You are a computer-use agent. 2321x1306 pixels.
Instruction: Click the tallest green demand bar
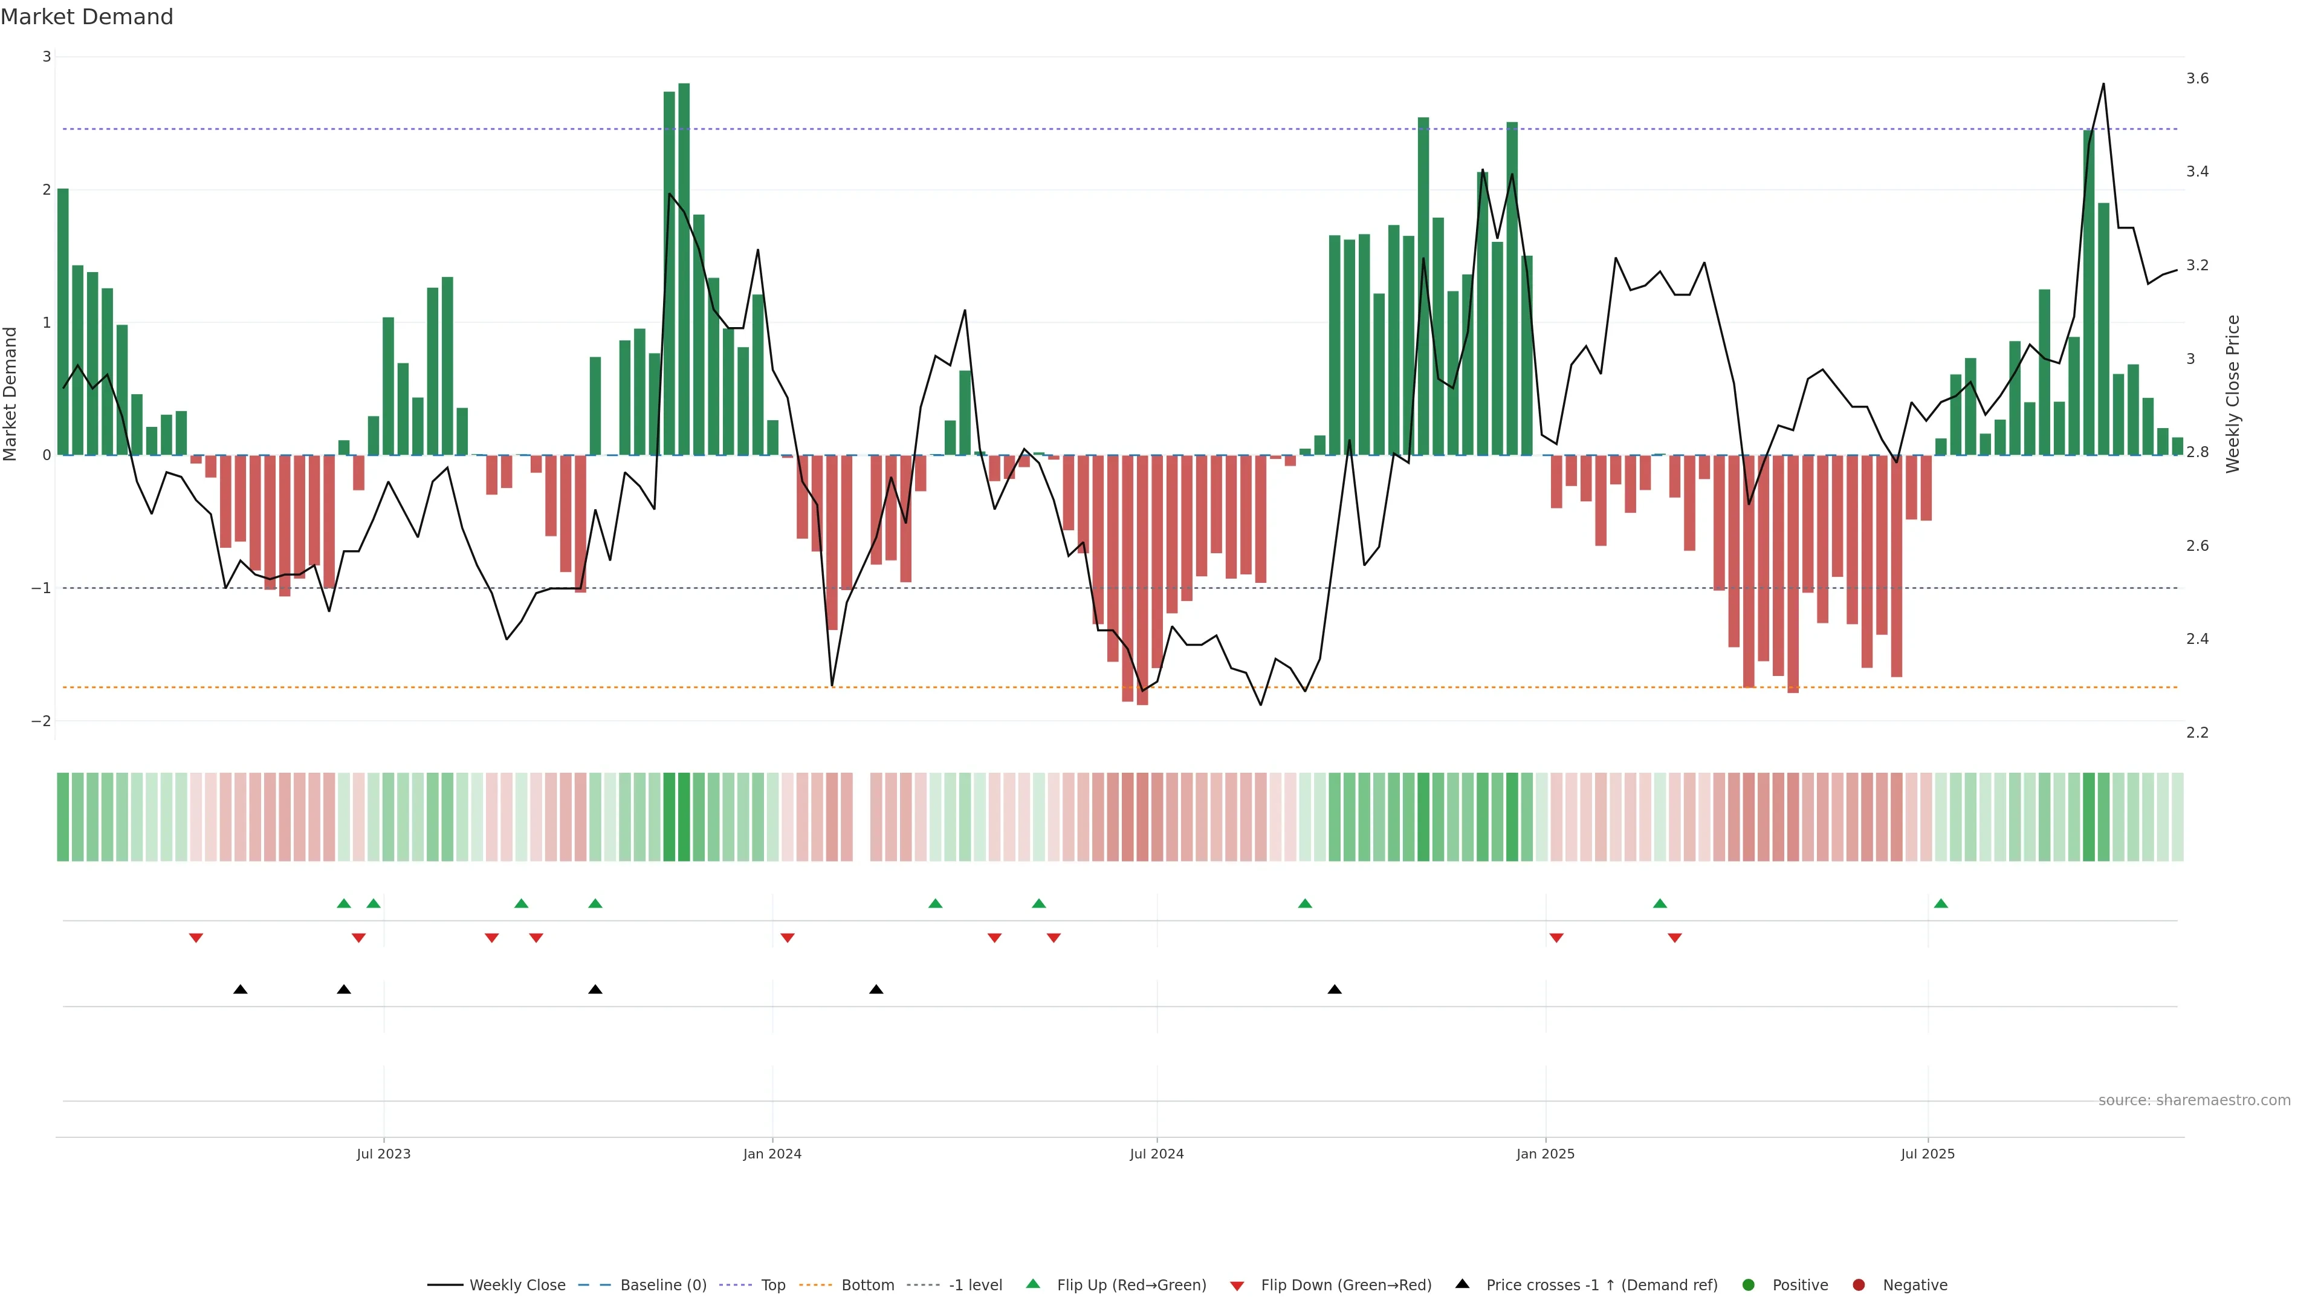[684, 270]
